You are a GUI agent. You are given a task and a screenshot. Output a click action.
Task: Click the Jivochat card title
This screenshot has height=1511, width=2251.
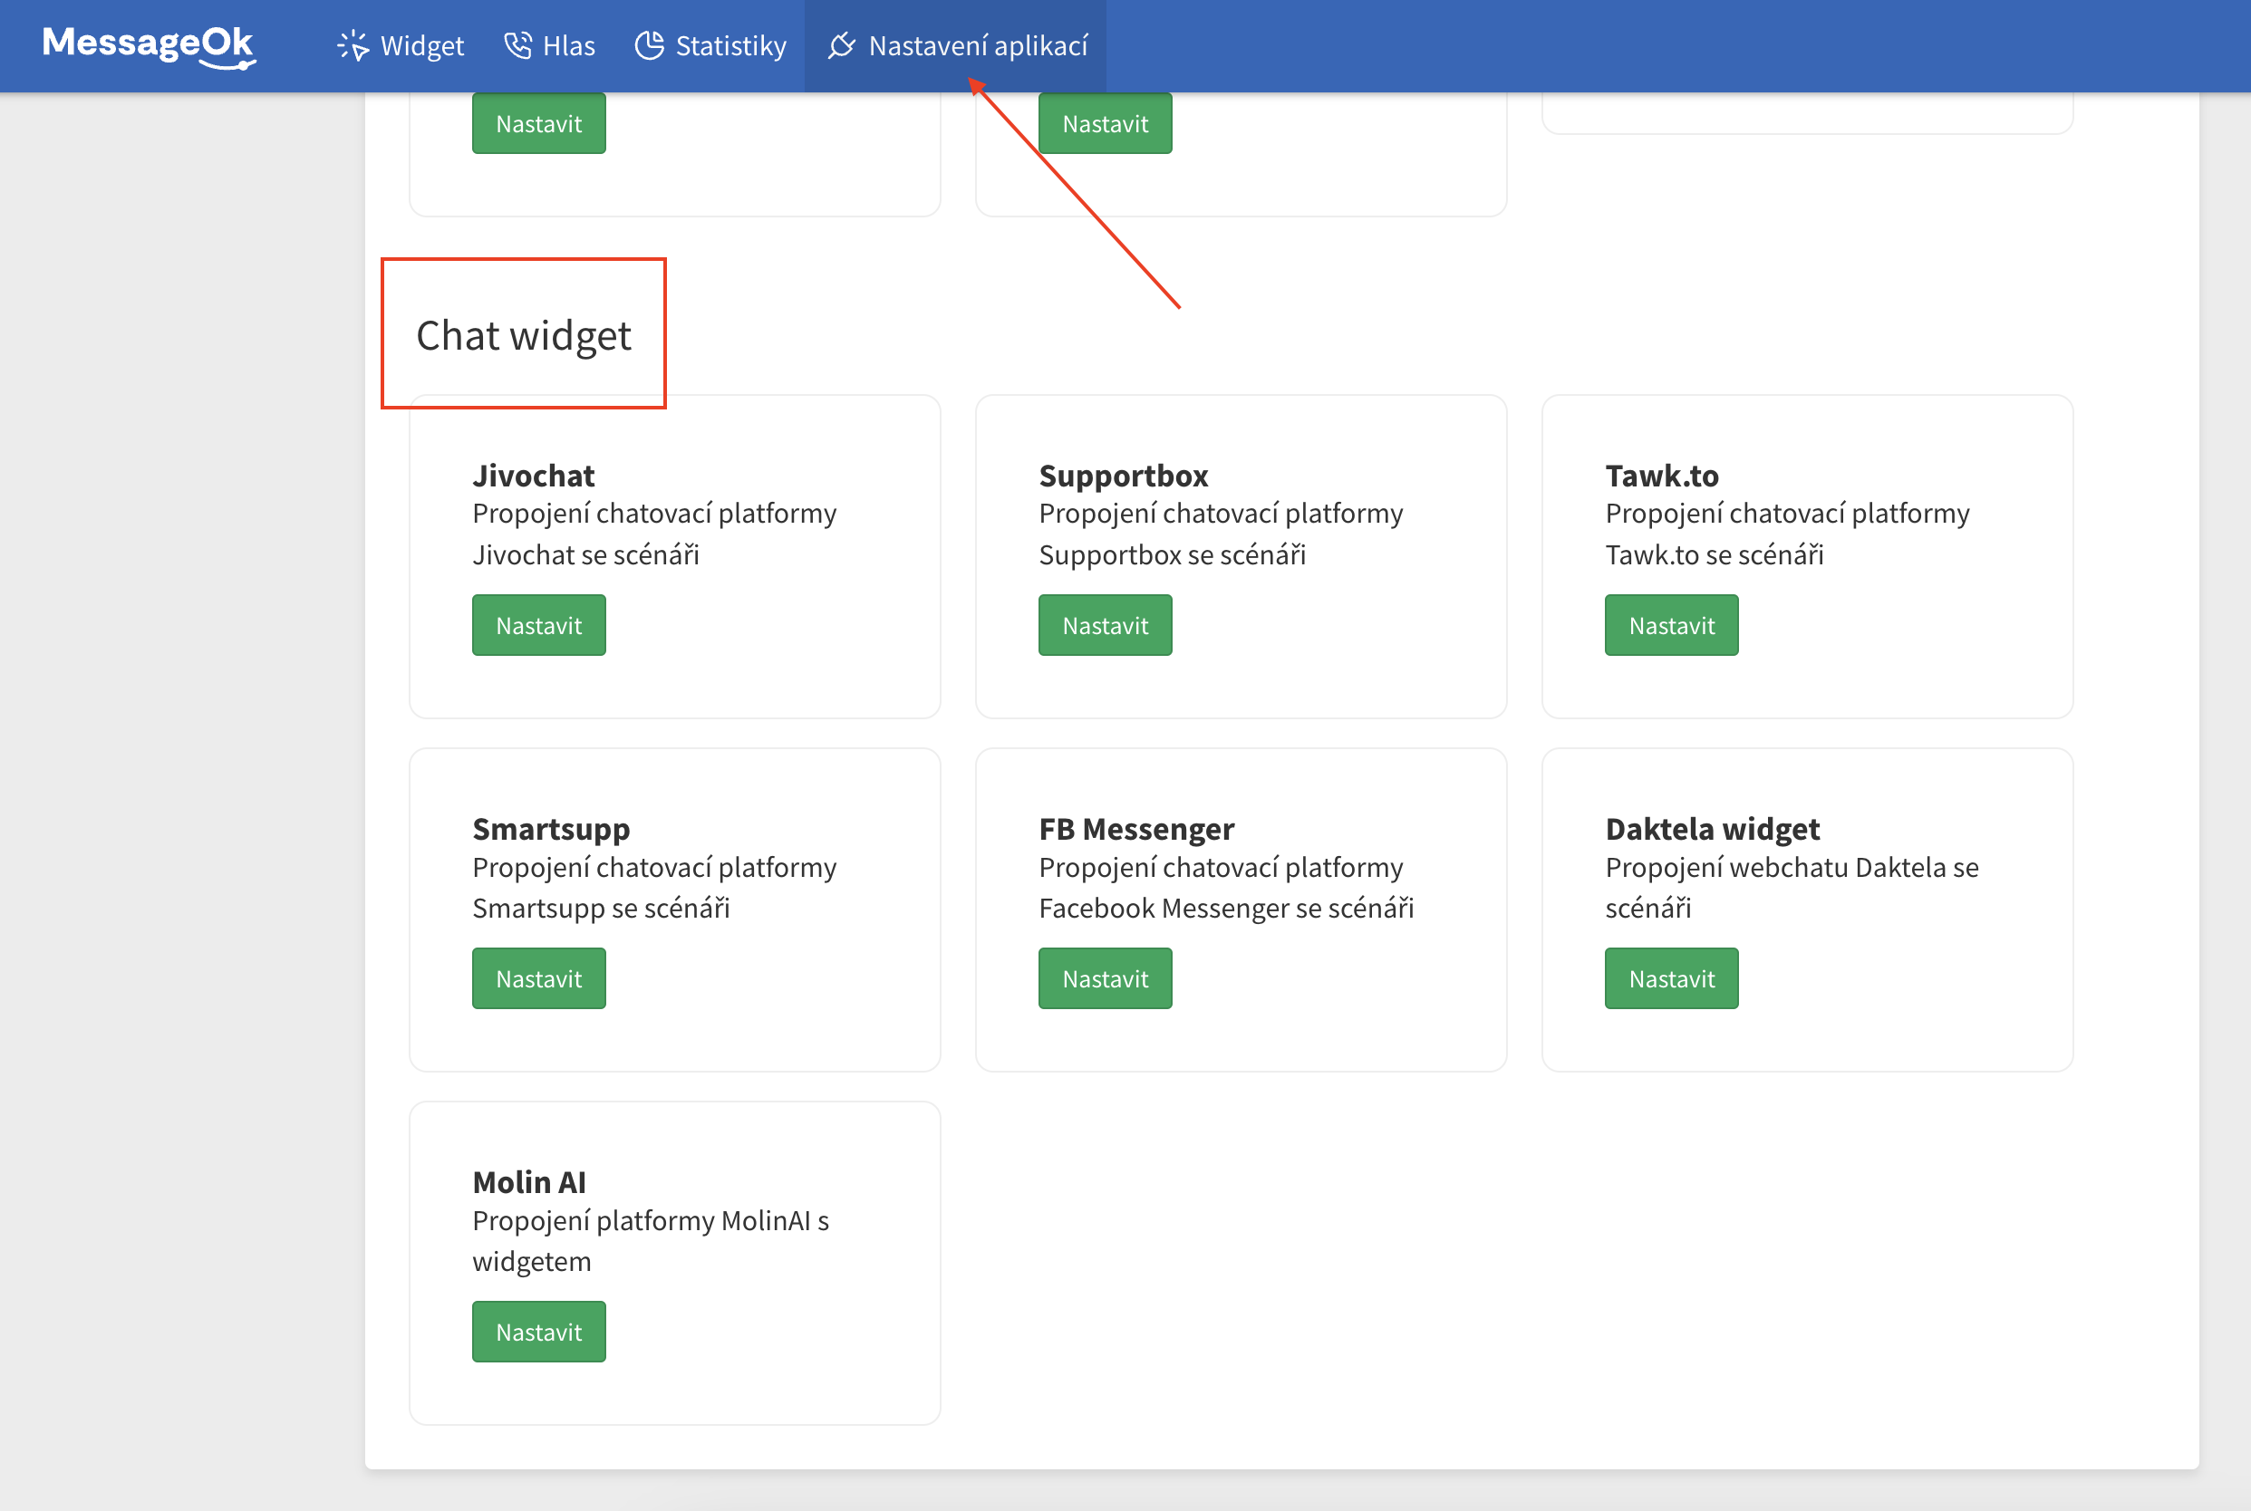533,475
